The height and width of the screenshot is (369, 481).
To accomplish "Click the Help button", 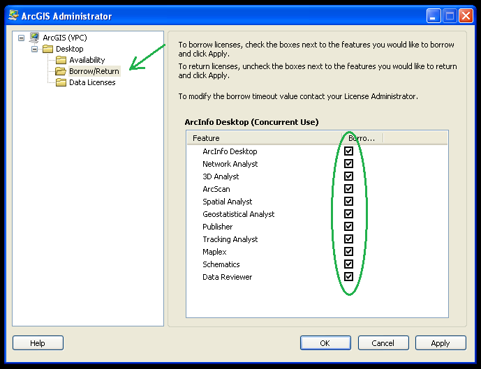I will point(38,343).
